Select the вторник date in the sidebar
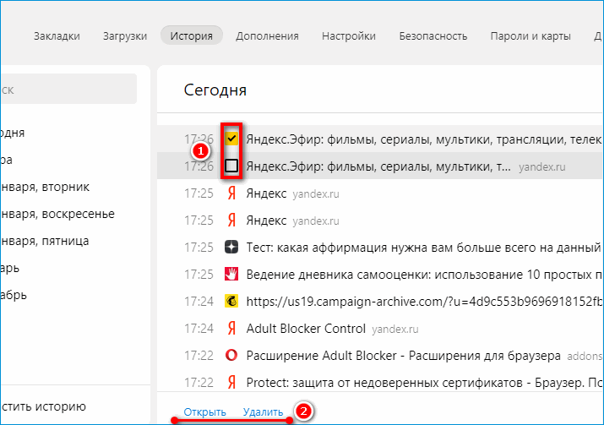This screenshot has width=604, height=425. coord(45,187)
